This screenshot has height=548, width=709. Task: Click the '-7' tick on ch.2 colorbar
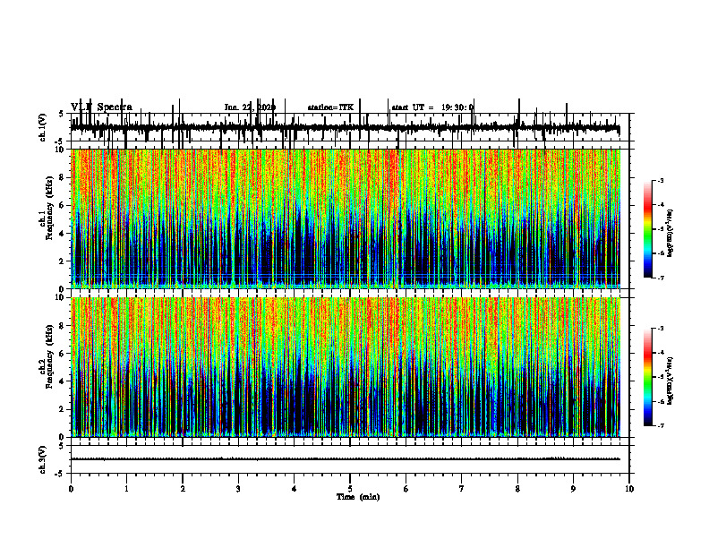pos(660,426)
